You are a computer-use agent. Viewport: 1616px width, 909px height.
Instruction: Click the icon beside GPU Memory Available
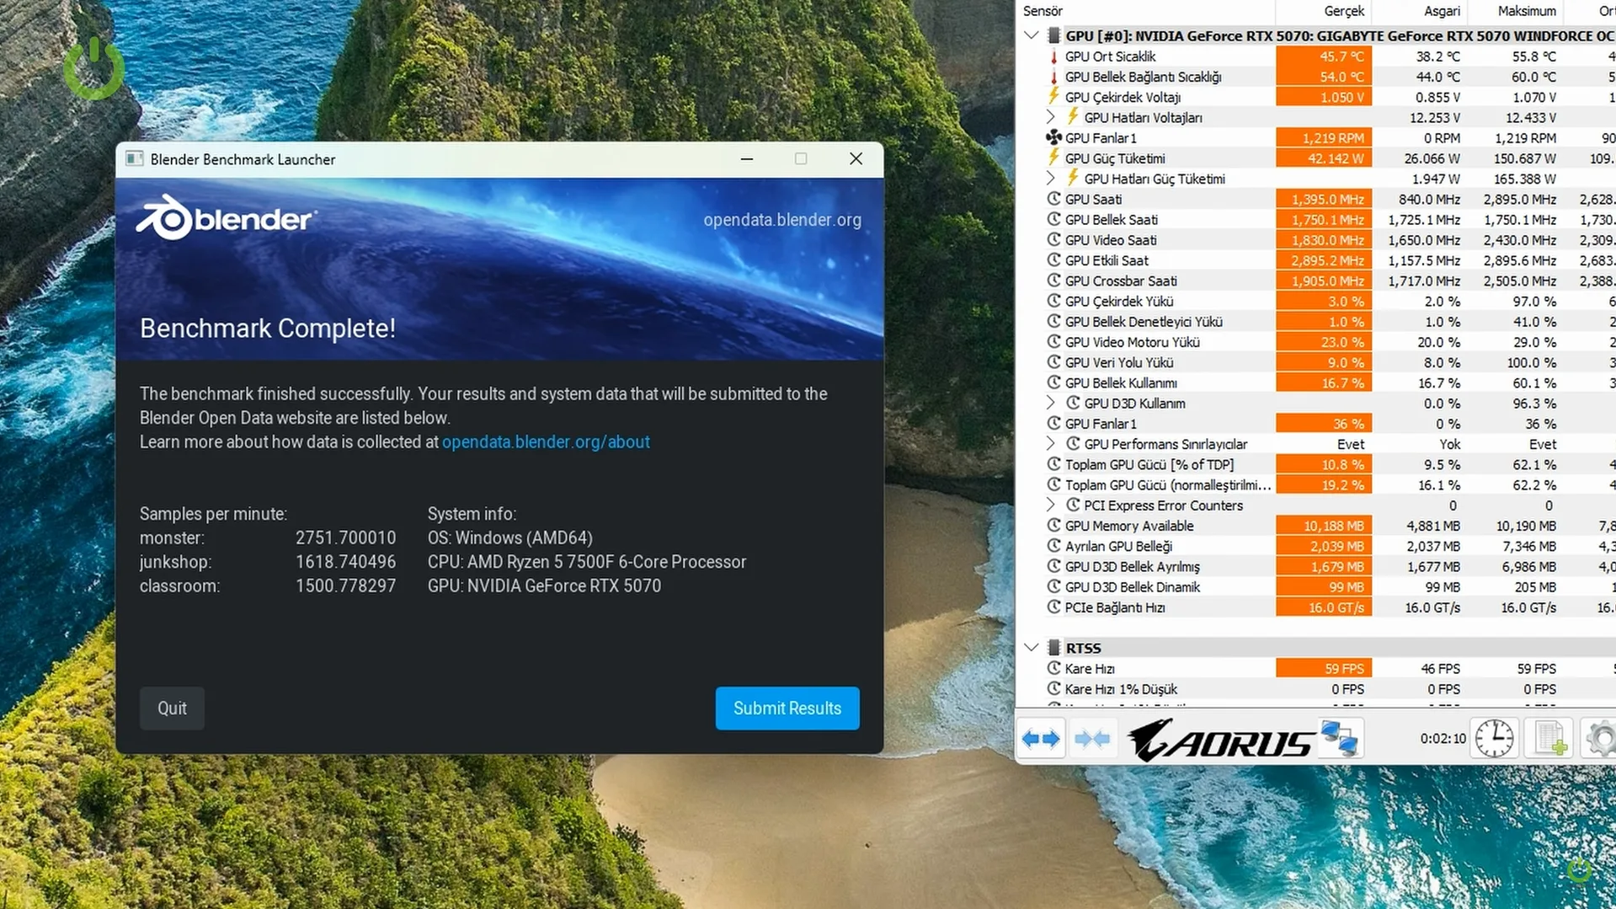(1053, 525)
